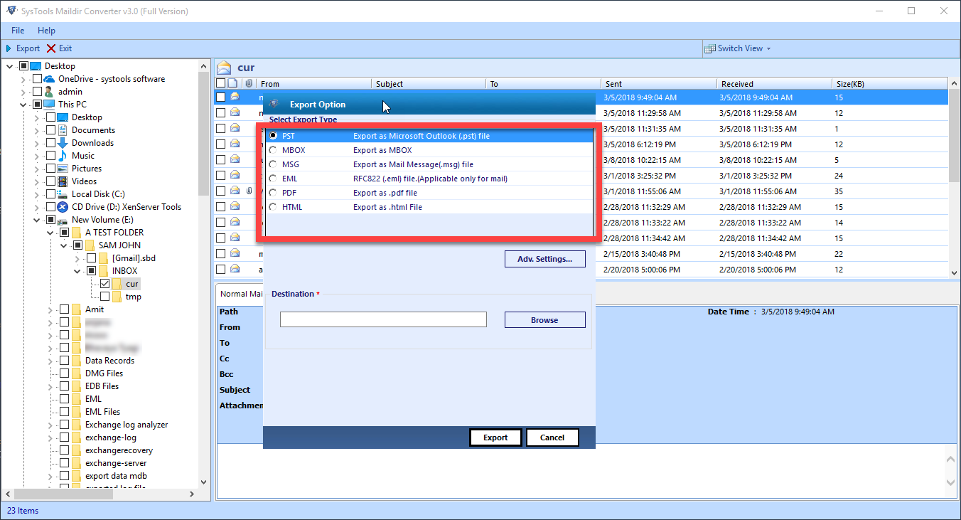Select the HTML export radio button

pyautogui.click(x=273, y=207)
